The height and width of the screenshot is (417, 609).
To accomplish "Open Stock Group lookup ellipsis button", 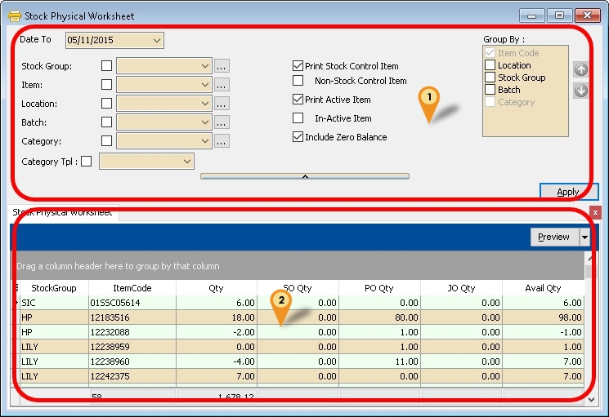I will [222, 66].
